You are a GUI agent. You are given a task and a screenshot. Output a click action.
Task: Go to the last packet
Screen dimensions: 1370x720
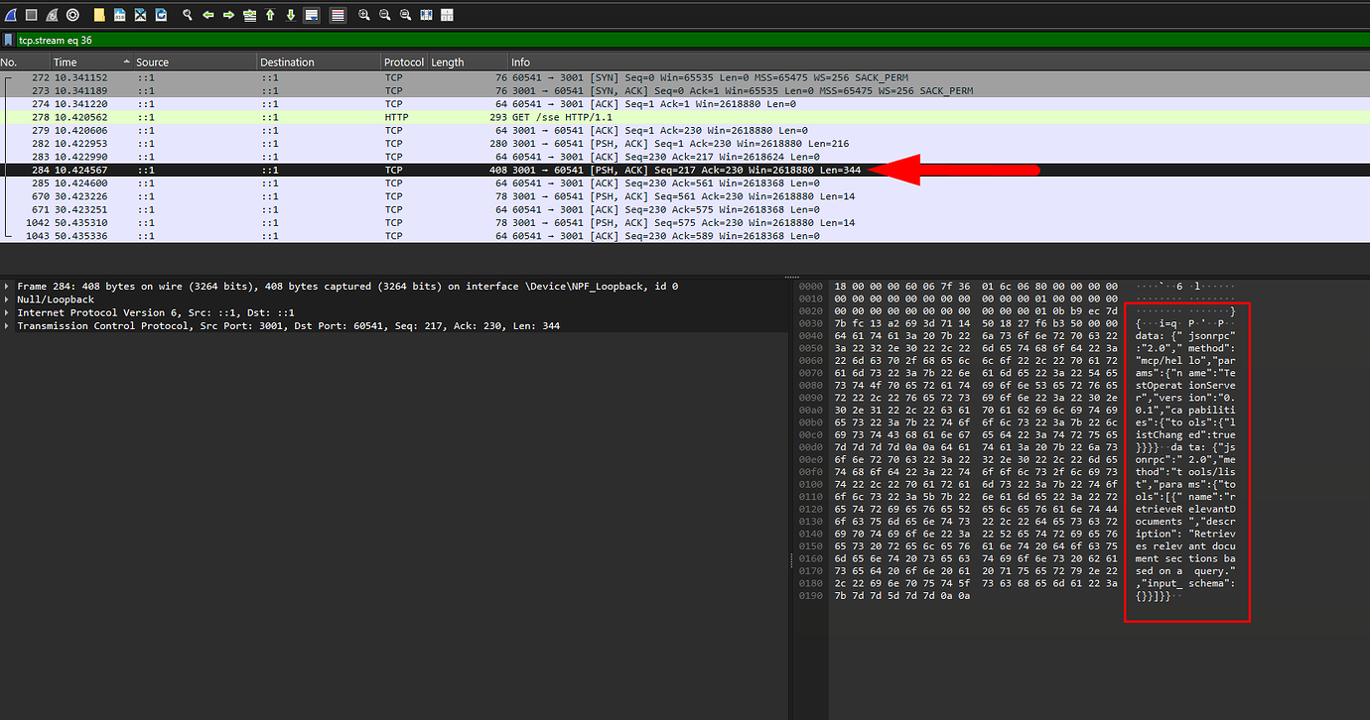[x=291, y=14]
